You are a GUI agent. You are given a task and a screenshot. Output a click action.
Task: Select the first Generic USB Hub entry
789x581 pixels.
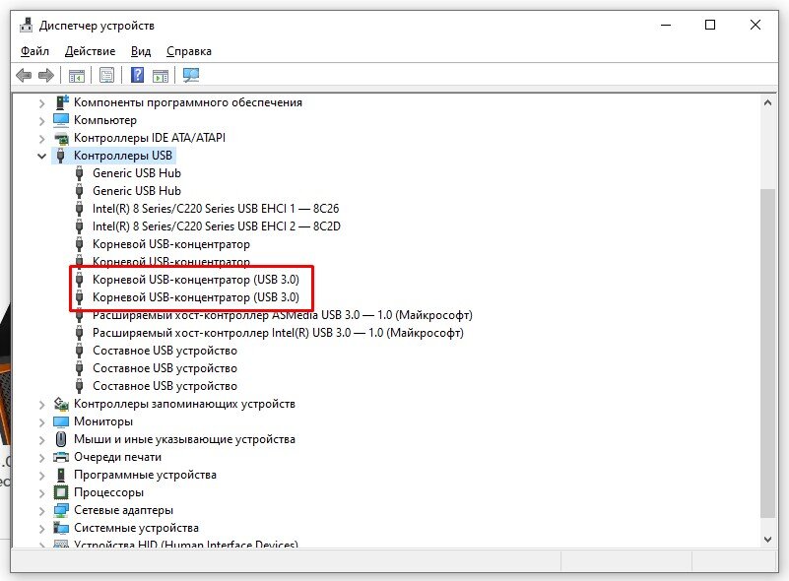click(136, 173)
